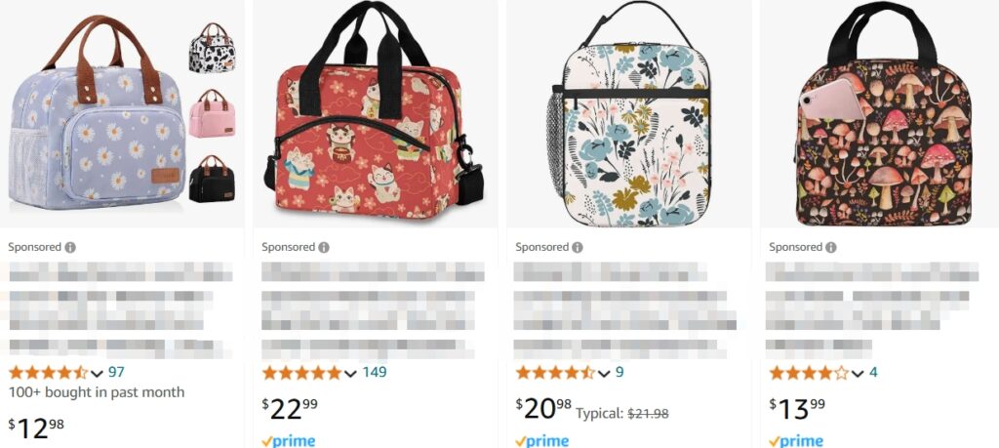Screen dimensions: 999x448
Task: Click the star rating of the floral bag
Action: click(x=555, y=373)
